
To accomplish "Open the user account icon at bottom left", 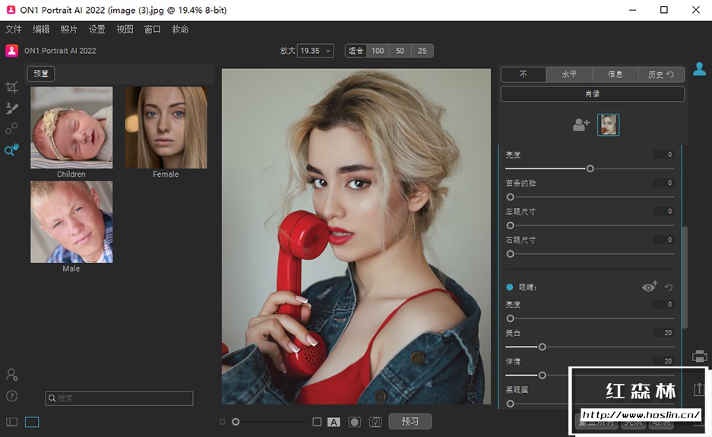I will 11,375.
